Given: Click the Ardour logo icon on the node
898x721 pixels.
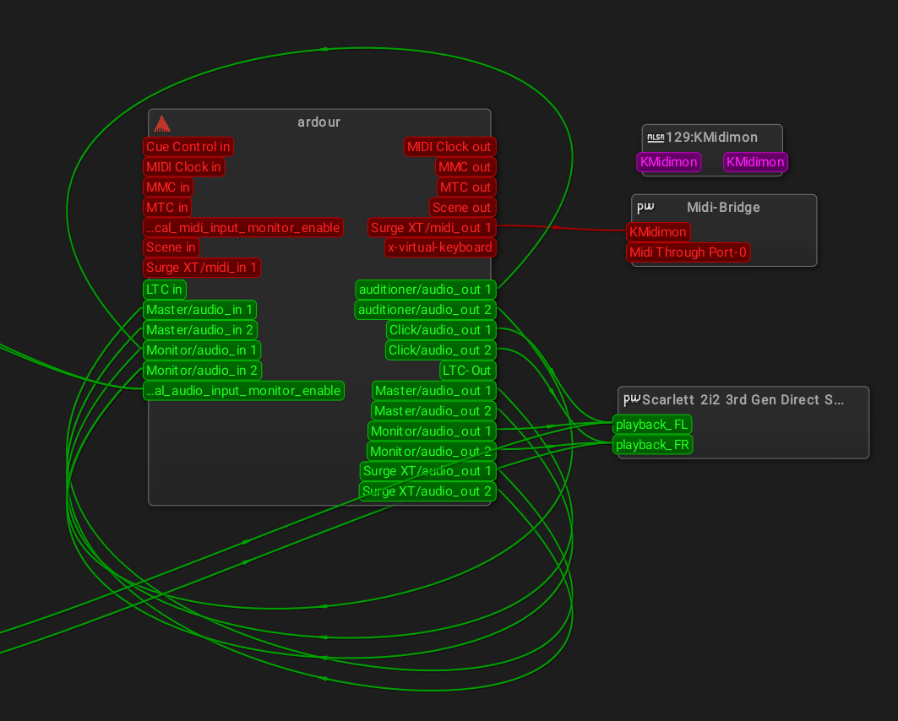Looking at the screenshot, I should coord(162,123).
